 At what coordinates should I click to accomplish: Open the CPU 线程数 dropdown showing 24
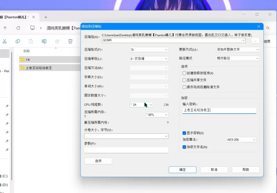click(141, 104)
